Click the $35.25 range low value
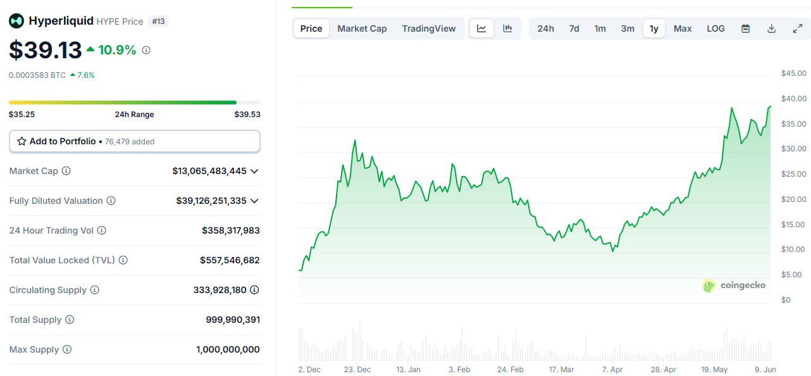This screenshot has height=376, width=811. 22,115
